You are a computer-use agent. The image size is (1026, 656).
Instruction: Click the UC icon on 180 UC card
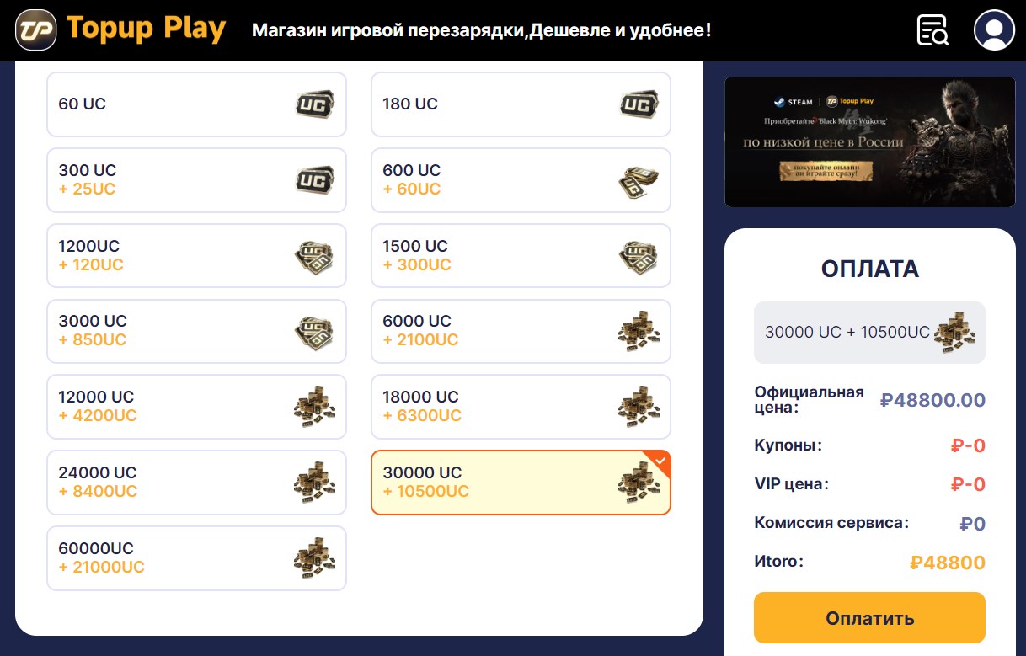coord(639,104)
